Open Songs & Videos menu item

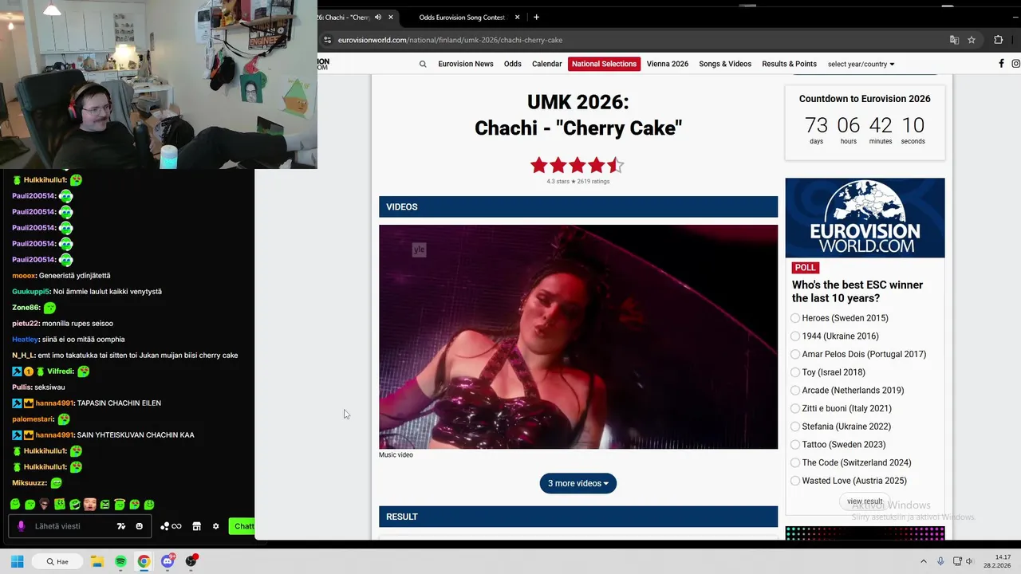[x=725, y=64]
